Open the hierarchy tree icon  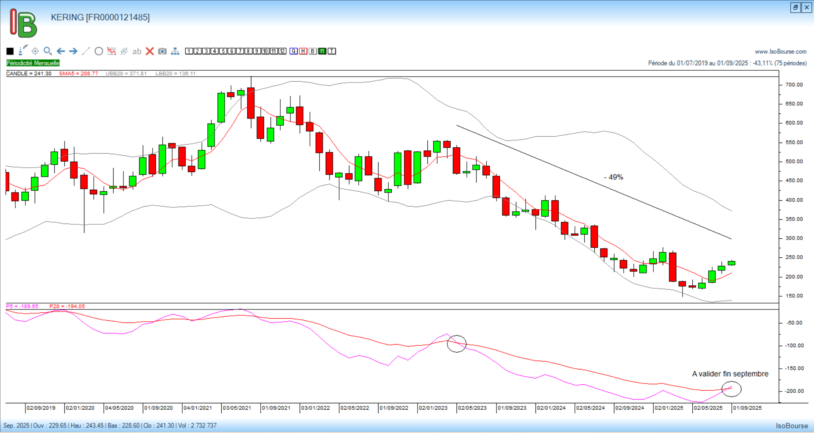click(175, 51)
